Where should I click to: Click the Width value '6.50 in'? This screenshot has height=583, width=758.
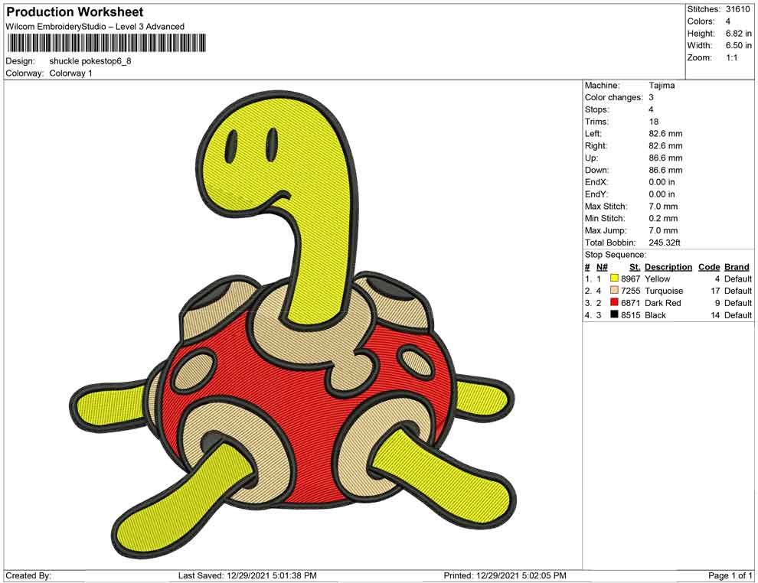[739, 45]
